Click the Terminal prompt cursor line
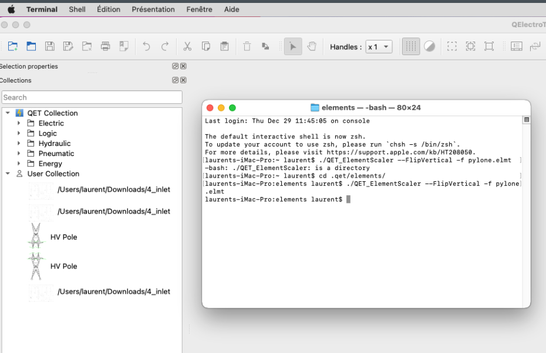Viewport: 546px width, 353px height. pyautogui.click(x=348, y=199)
